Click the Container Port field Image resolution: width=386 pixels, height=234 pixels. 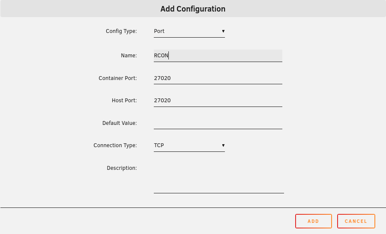(x=218, y=78)
